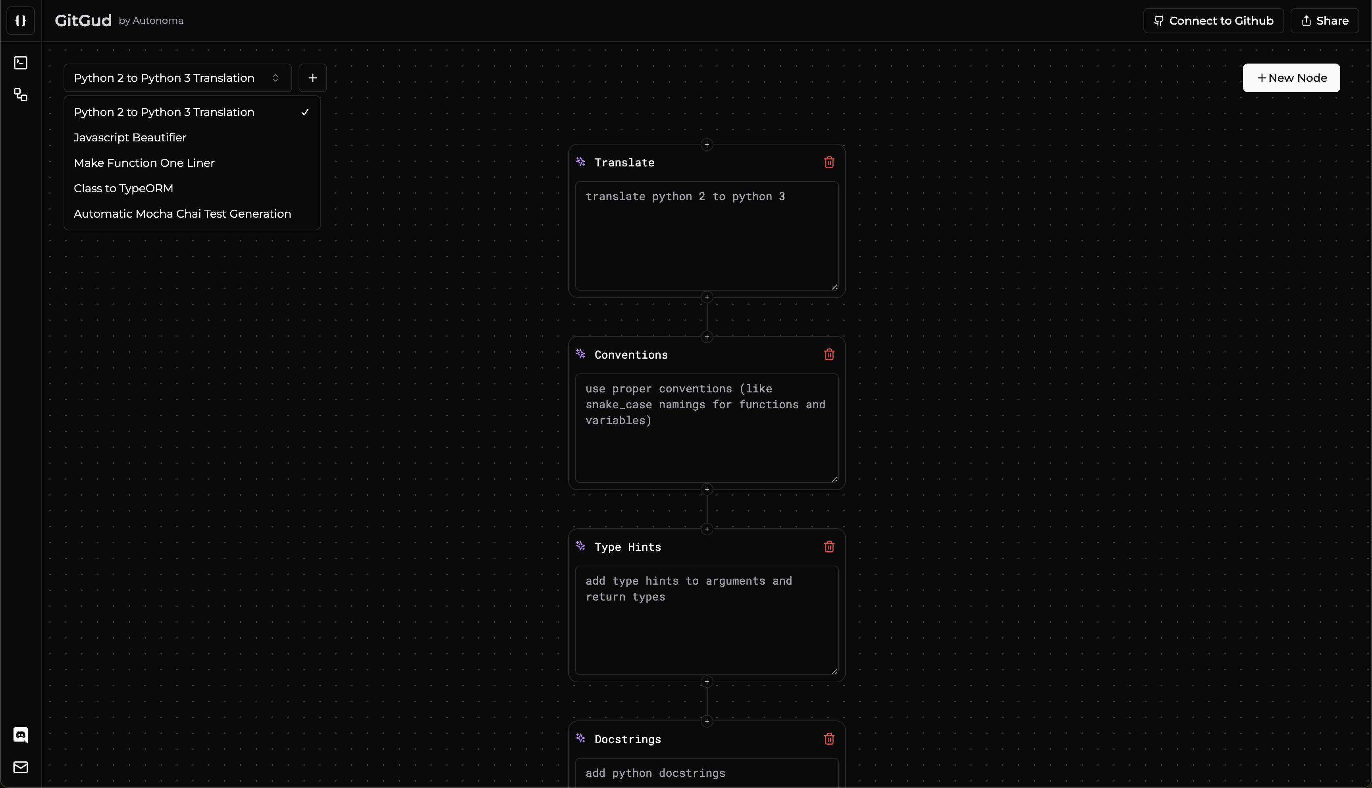Click the Translate prompt text area
Image resolution: width=1372 pixels, height=788 pixels.
[707, 236]
